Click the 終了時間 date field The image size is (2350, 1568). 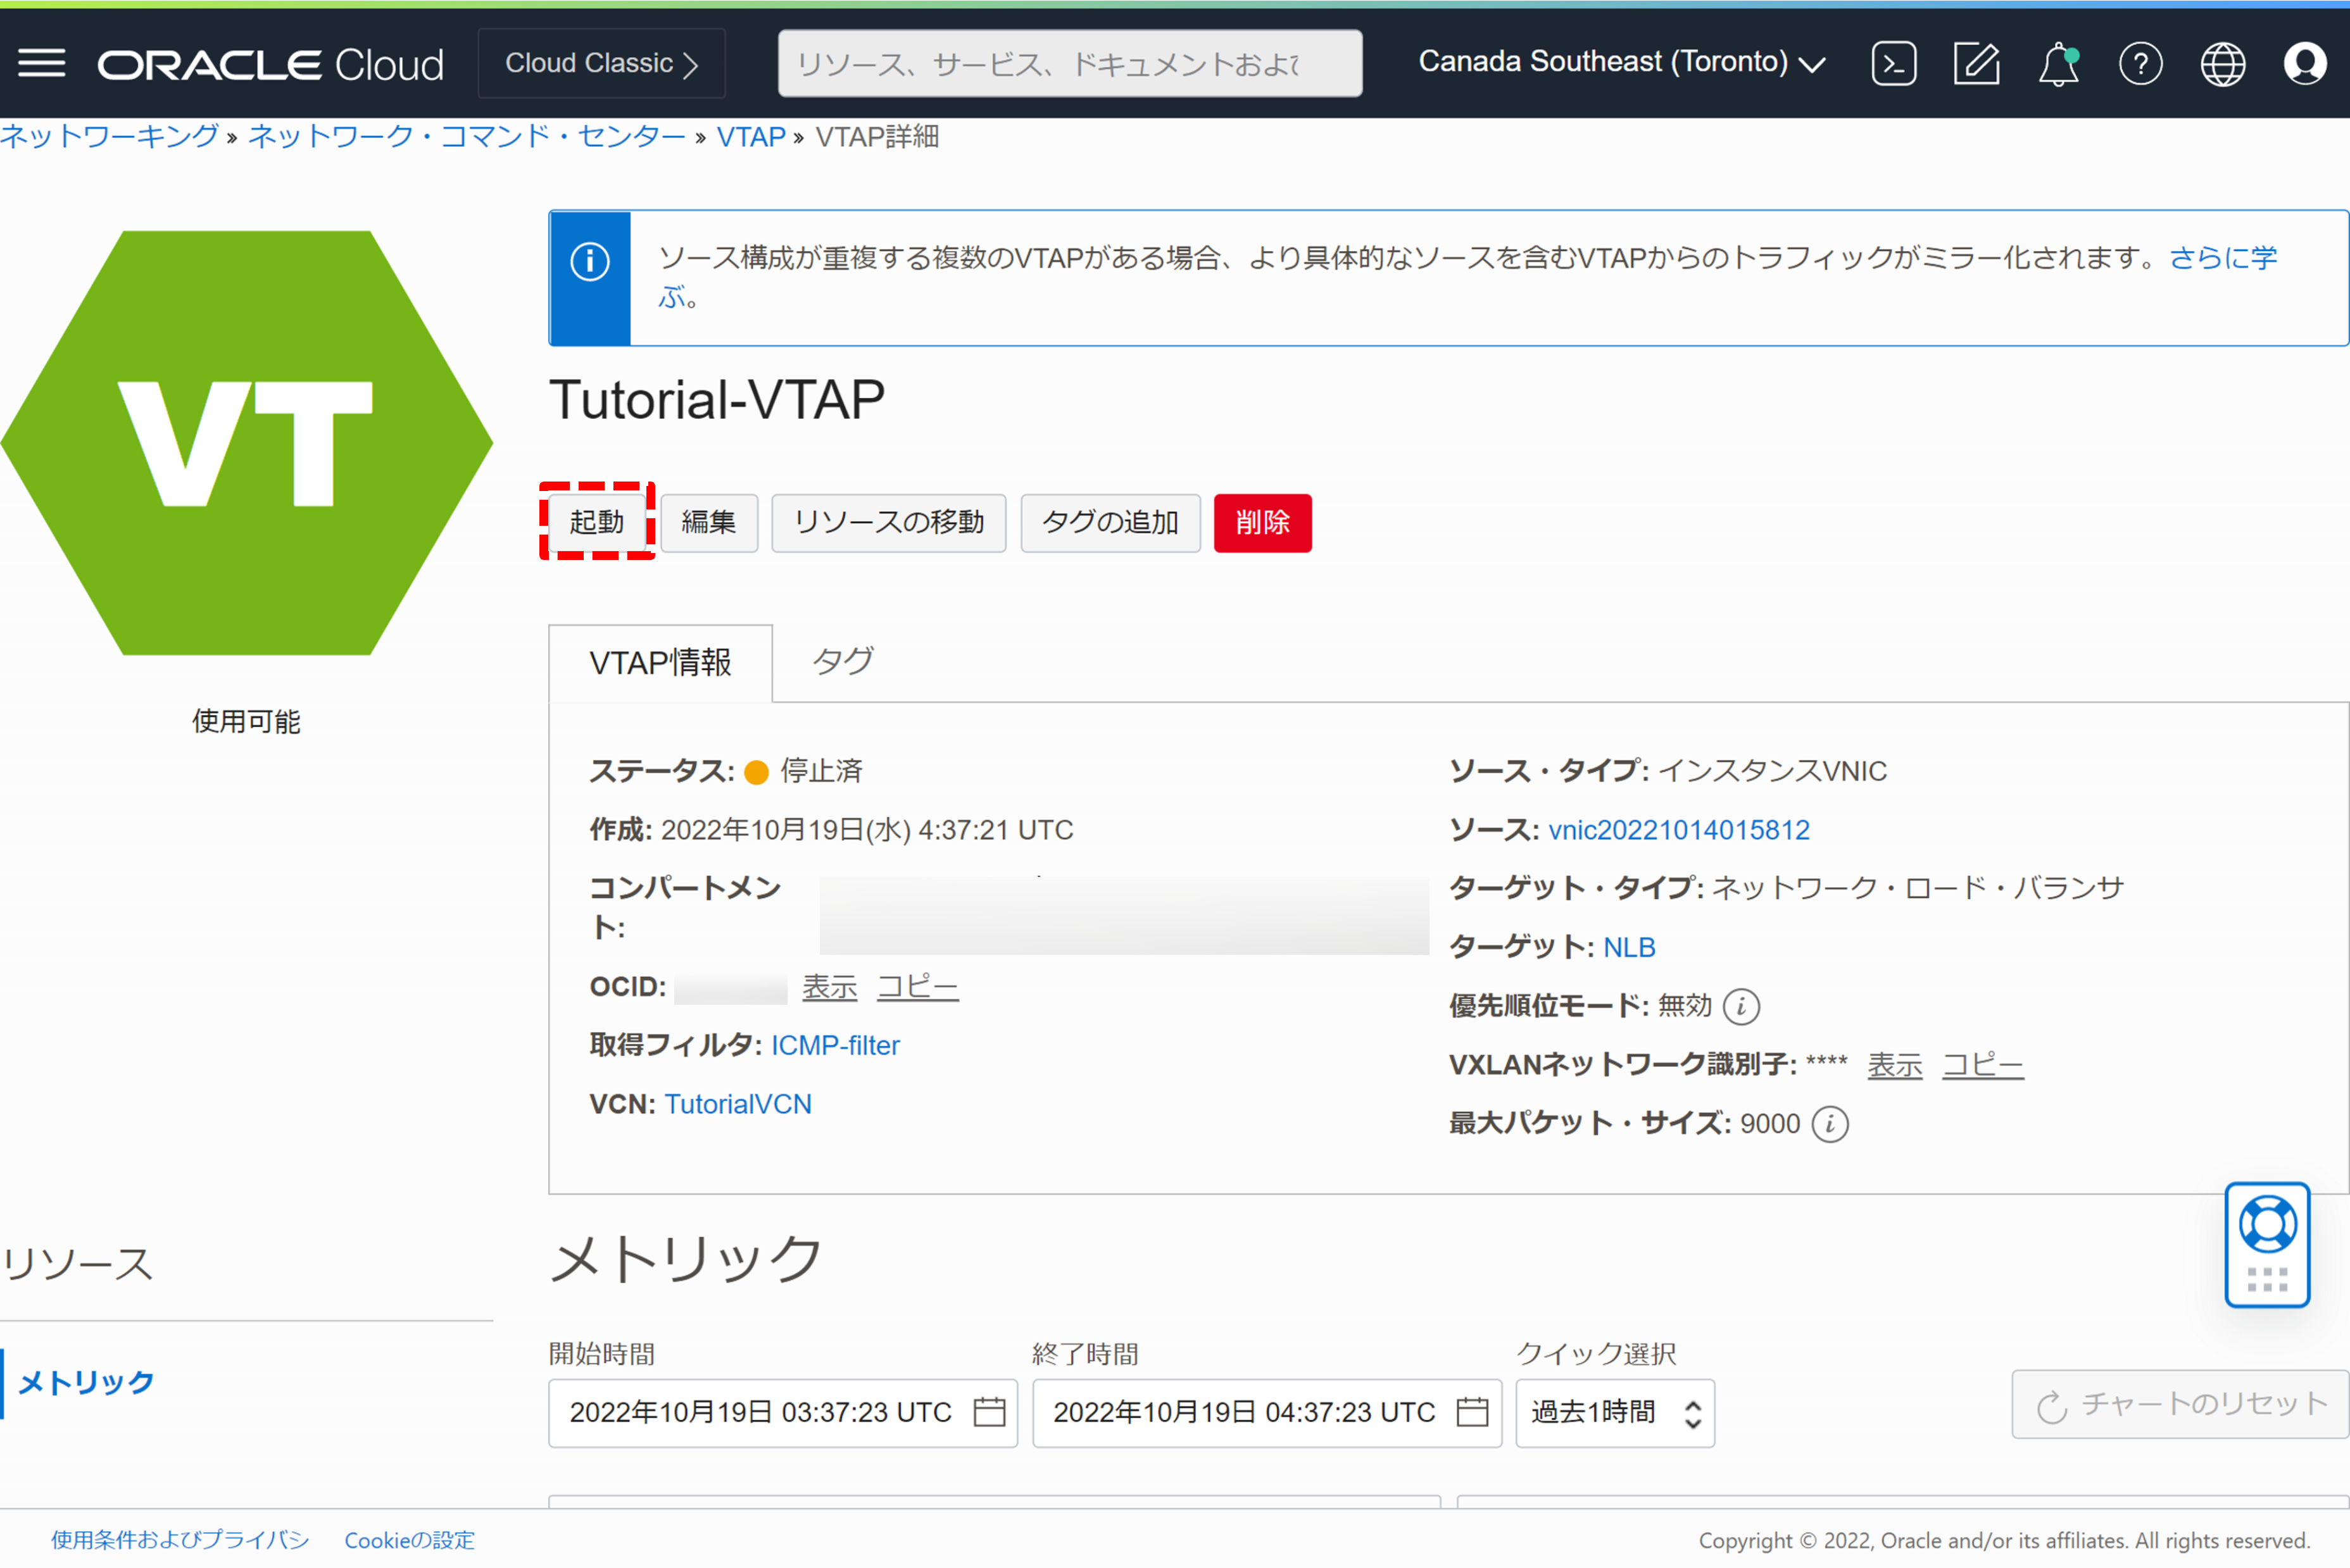[1267, 1413]
